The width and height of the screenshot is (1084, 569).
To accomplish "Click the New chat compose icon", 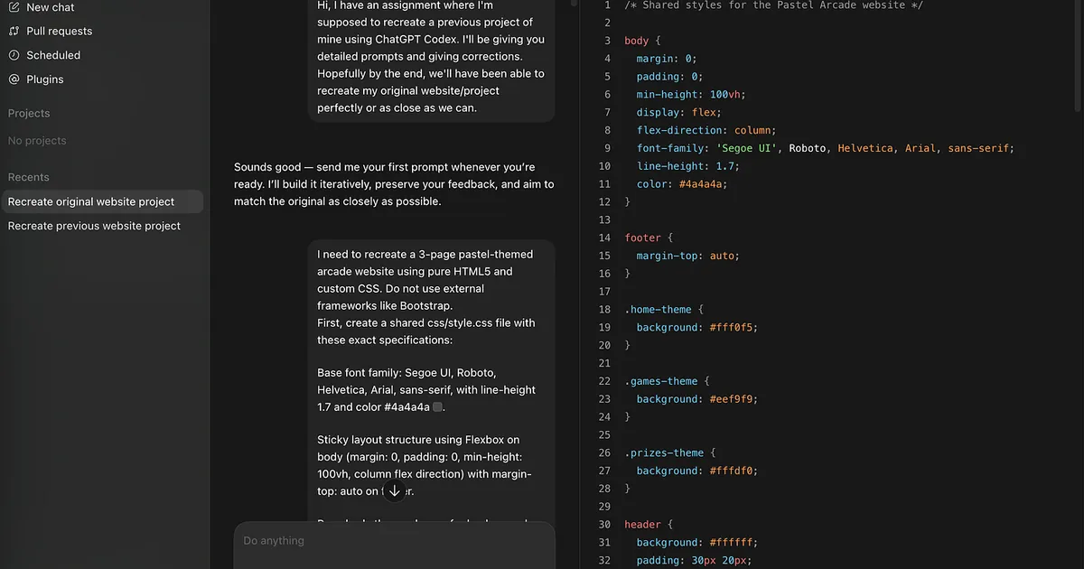I will 14,7.
